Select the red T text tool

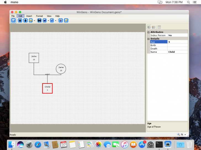pyautogui.click(x=61, y=21)
